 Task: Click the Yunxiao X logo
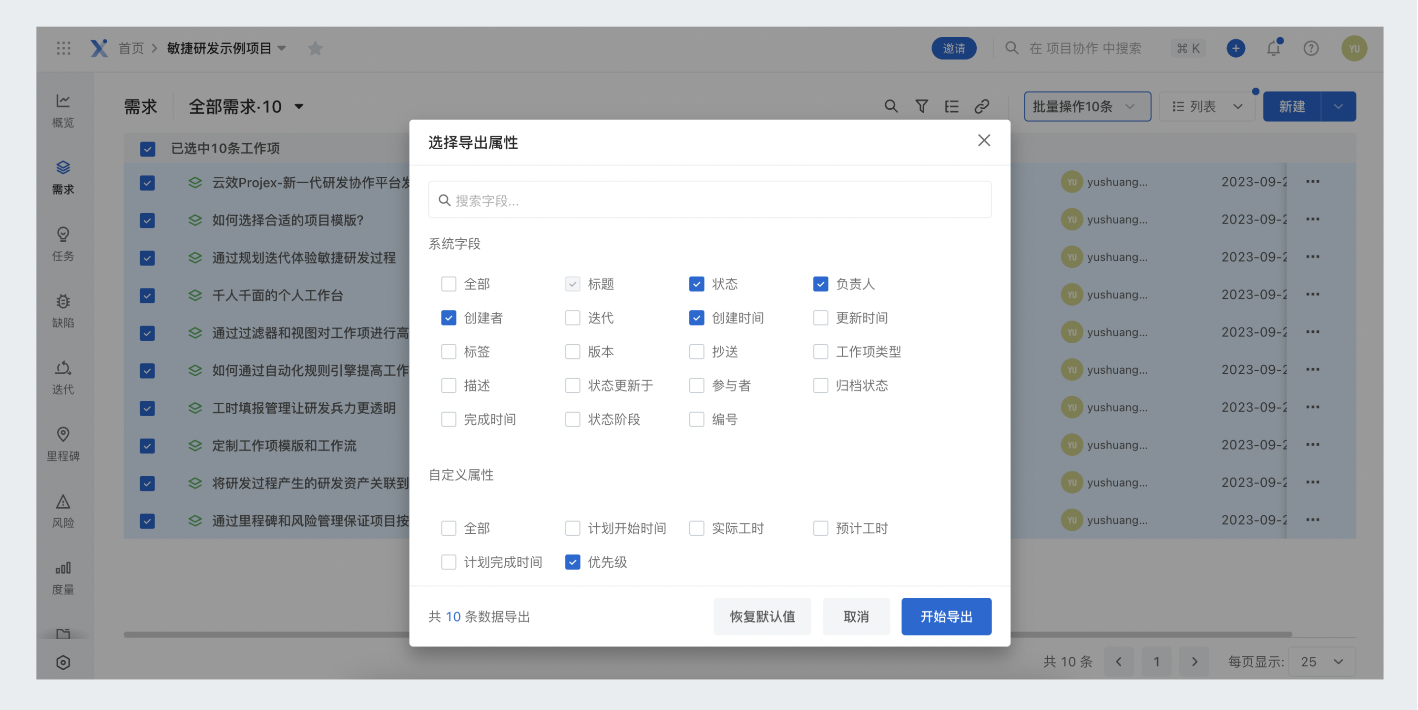(99, 48)
